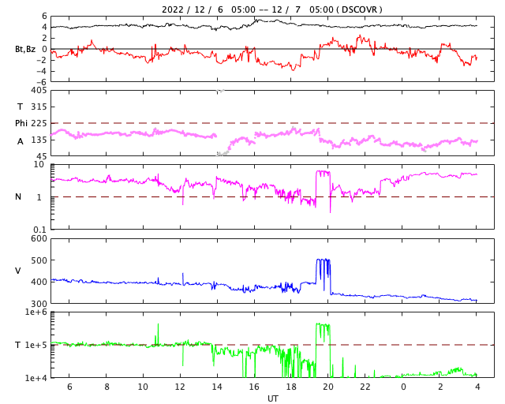Viewport: 505px width, 404px height.
Task: Click the chart title date range text
Action: pos(271,9)
